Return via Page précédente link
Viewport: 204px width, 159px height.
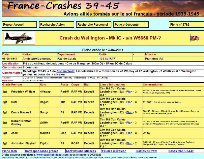126,25
